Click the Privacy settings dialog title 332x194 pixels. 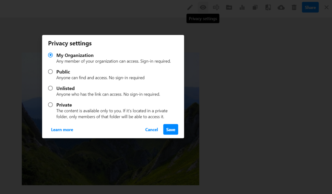click(70, 43)
